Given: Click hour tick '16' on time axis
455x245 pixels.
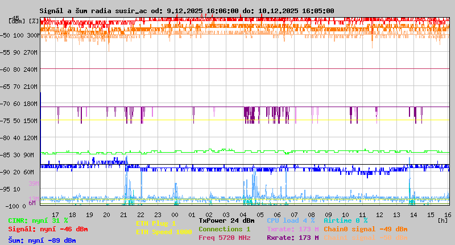Looking at the screenshot, I should click(x=448, y=215).
